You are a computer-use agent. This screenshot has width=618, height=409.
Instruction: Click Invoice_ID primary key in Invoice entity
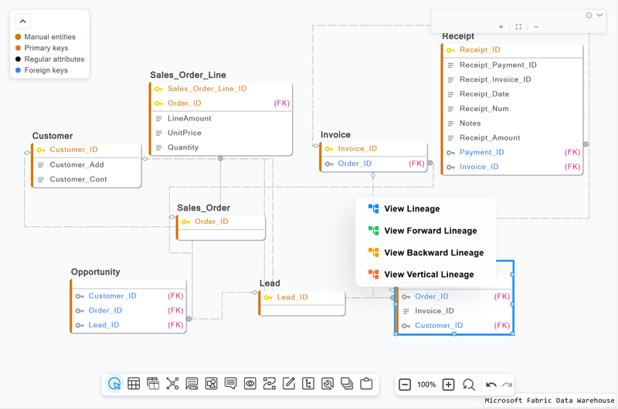coord(375,148)
